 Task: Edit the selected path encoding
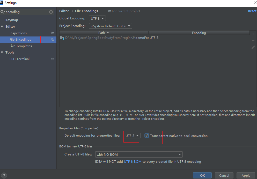coord(253,47)
